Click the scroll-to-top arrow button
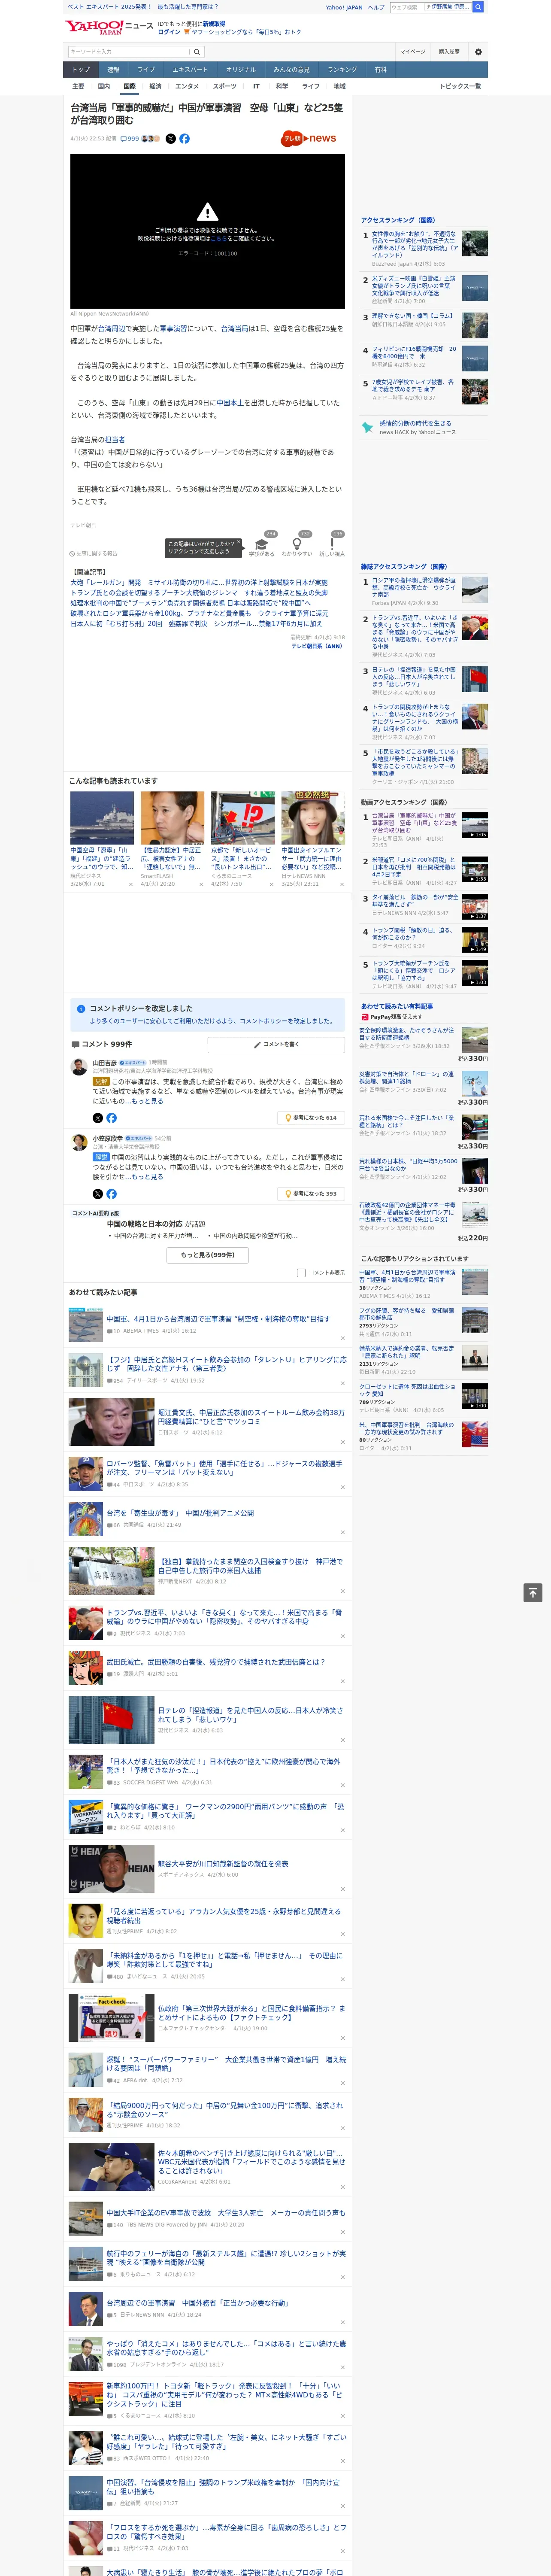 click(x=533, y=1593)
